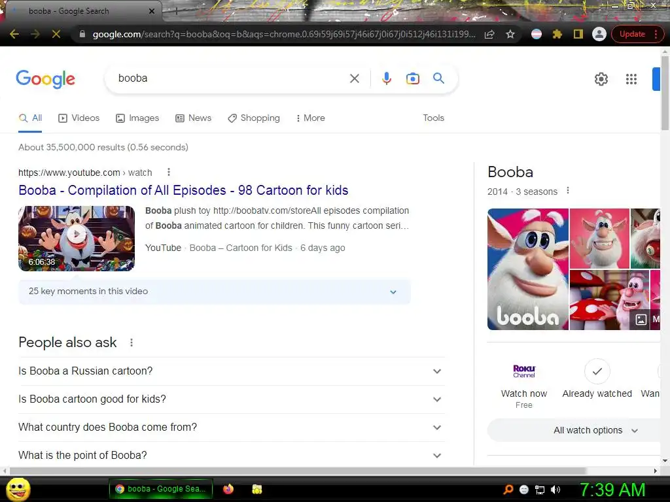670x502 pixels.
Task: Search by image with camera icon
Action: pyautogui.click(x=413, y=78)
